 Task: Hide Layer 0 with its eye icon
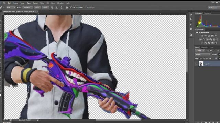(x=196, y=64)
